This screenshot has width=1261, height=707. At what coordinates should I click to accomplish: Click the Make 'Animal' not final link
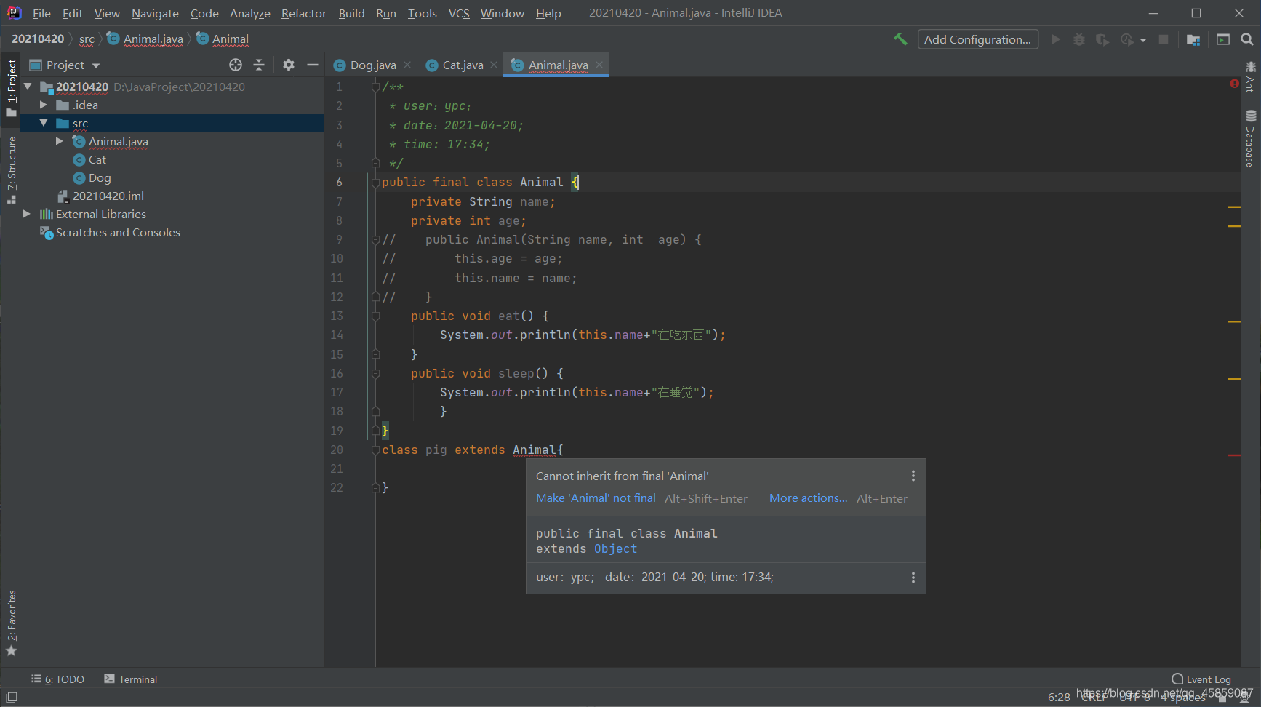pyautogui.click(x=596, y=498)
